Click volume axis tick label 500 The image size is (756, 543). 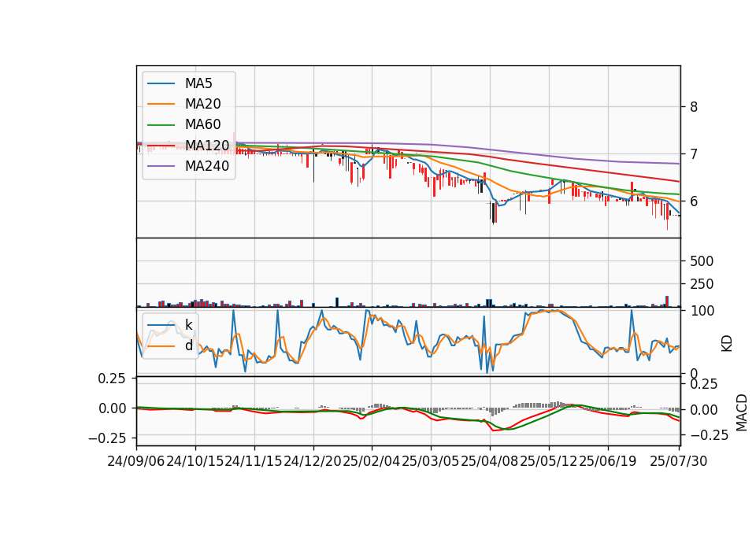[702, 261]
